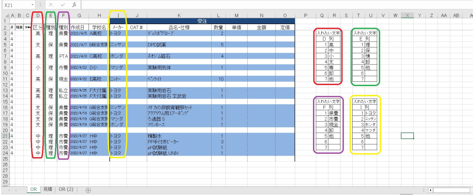
Task: Select row 12 header
Action: point(5,85)
